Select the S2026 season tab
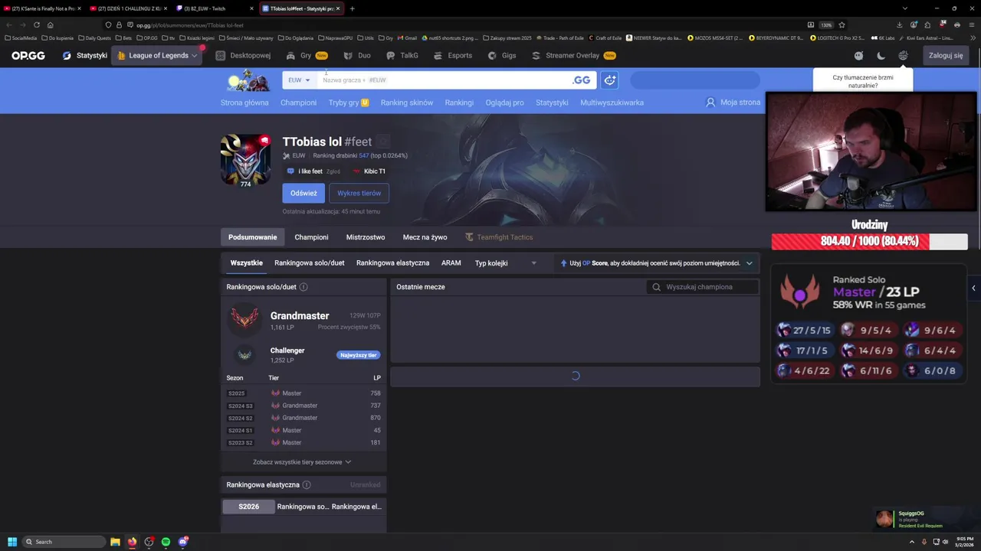 [248, 507]
